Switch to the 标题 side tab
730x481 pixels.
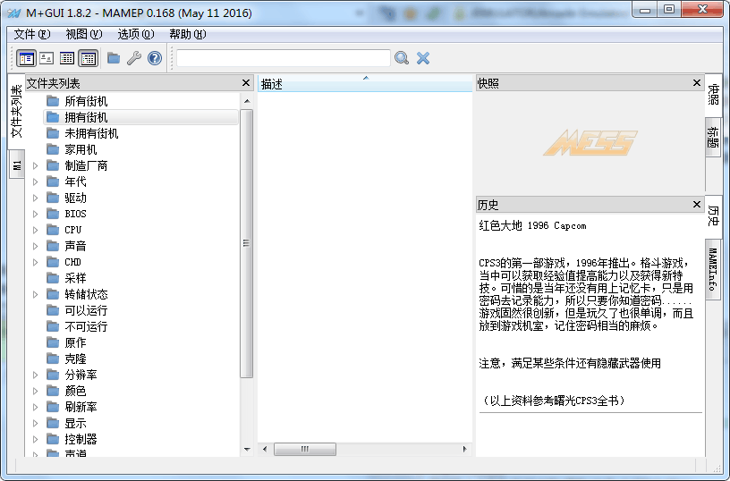pos(713,137)
